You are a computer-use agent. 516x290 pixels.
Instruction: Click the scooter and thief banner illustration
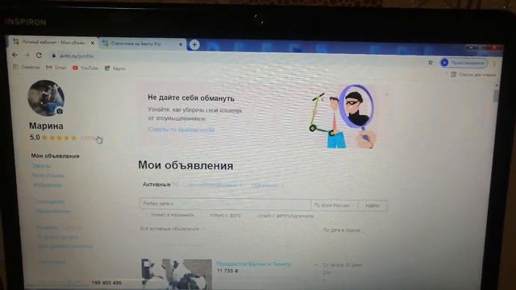[343, 116]
